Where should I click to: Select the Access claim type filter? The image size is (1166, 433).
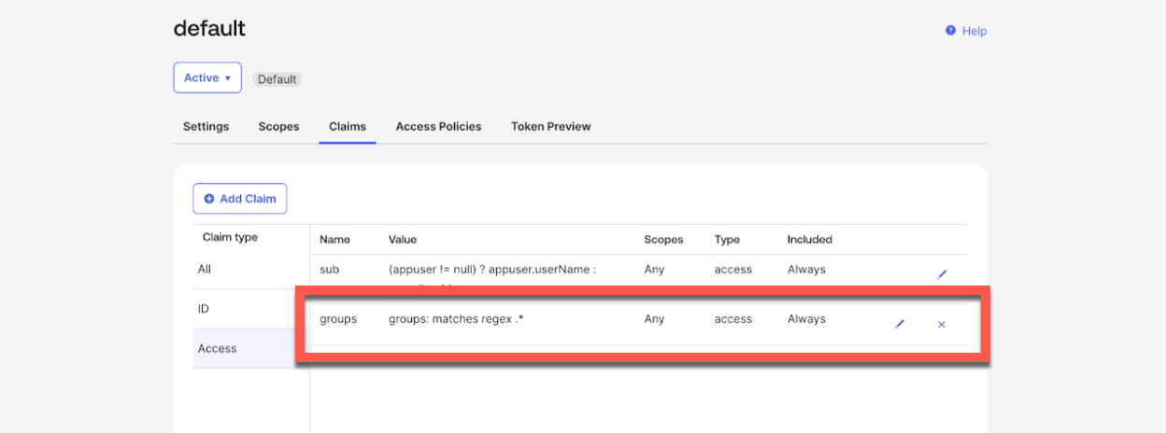click(x=218, y=348)
